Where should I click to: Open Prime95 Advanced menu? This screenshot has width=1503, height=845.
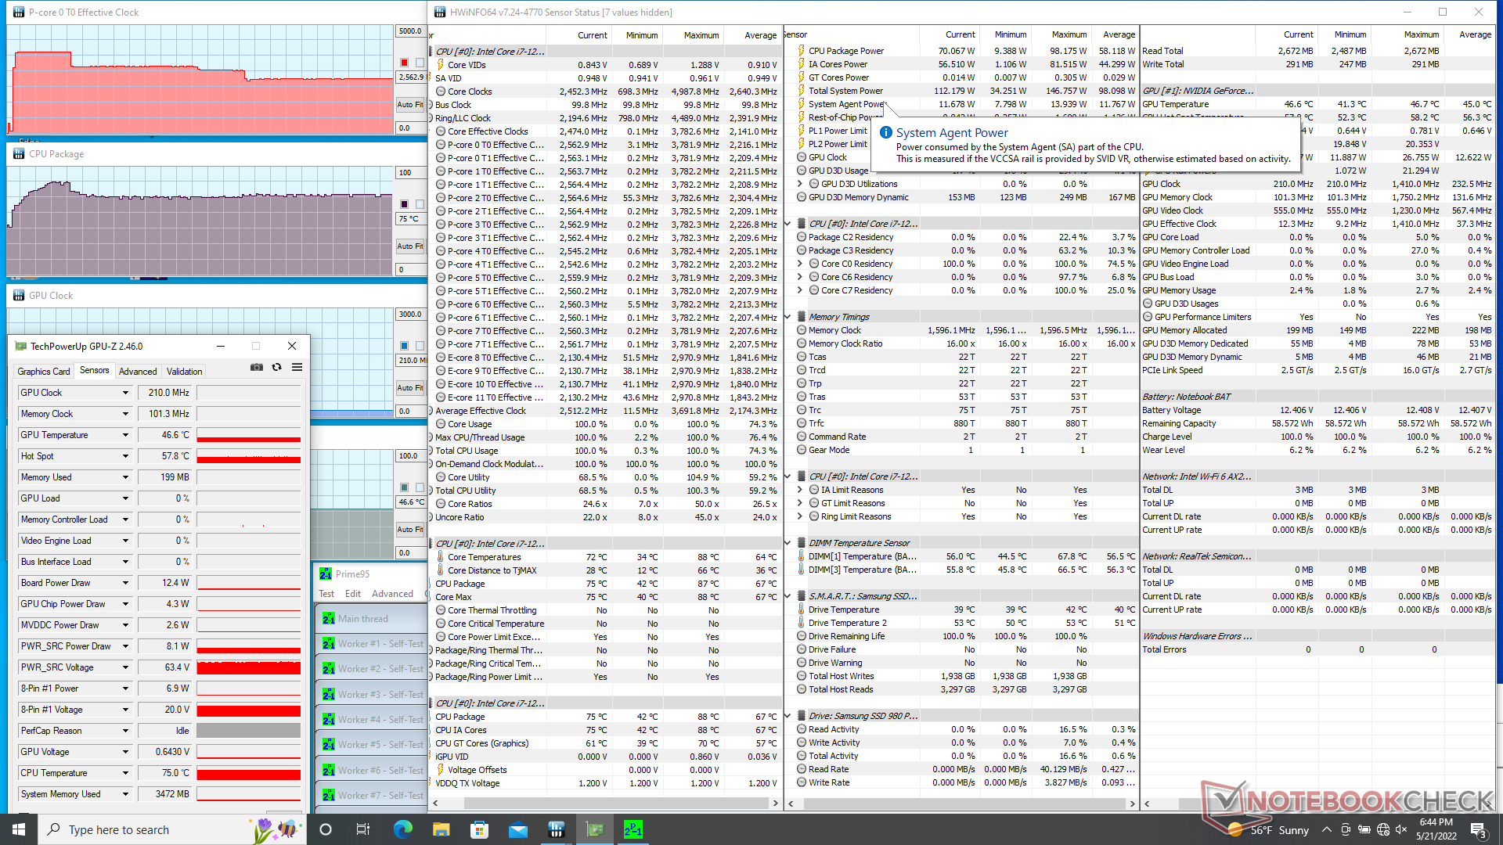tap(392, 594)
